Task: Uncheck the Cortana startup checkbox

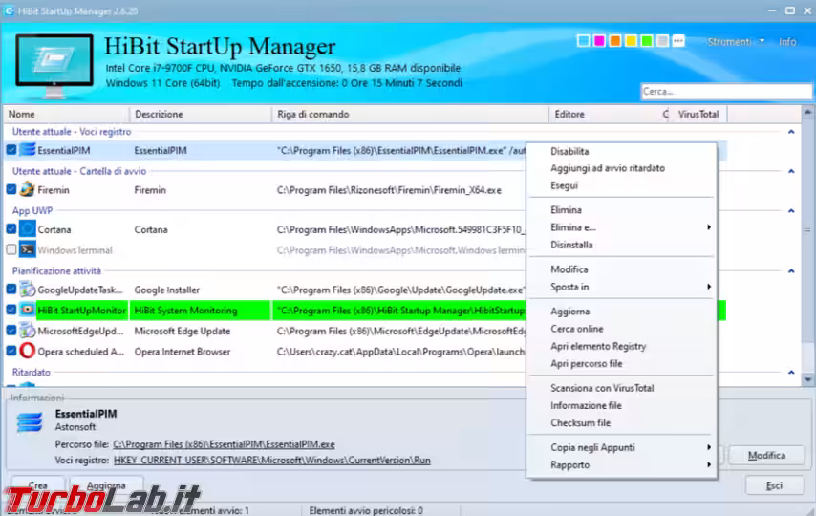Action: [x=11, y=229]
